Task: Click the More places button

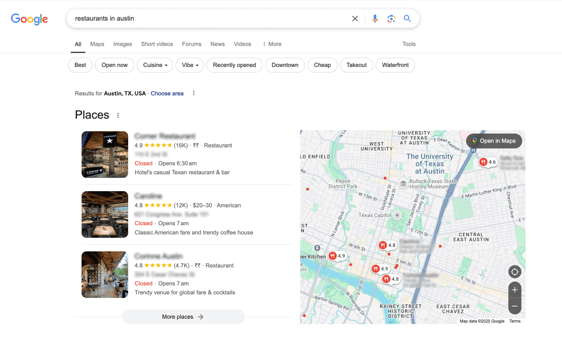Action: 183,317
